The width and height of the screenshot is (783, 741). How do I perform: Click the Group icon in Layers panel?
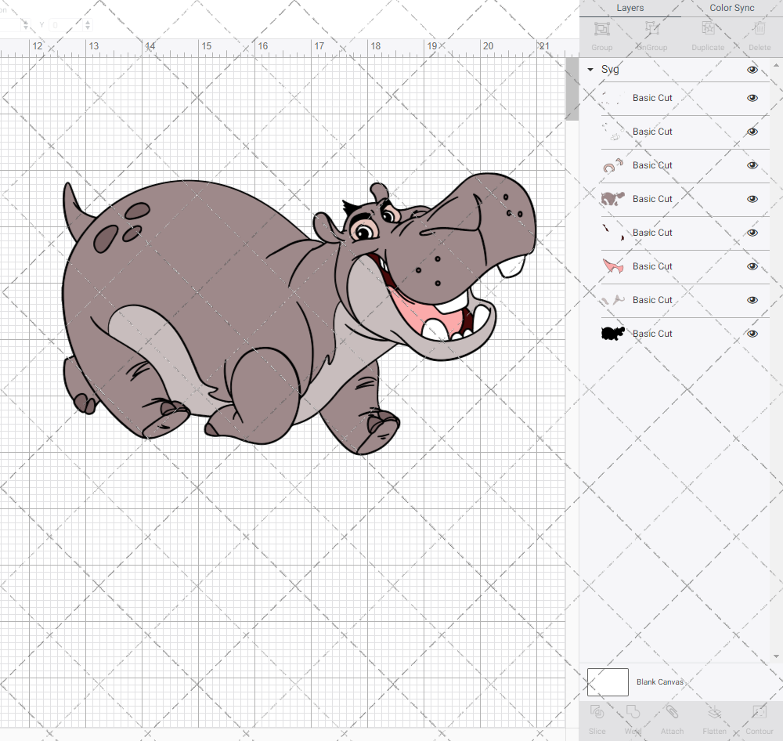(x=601, y=29)
